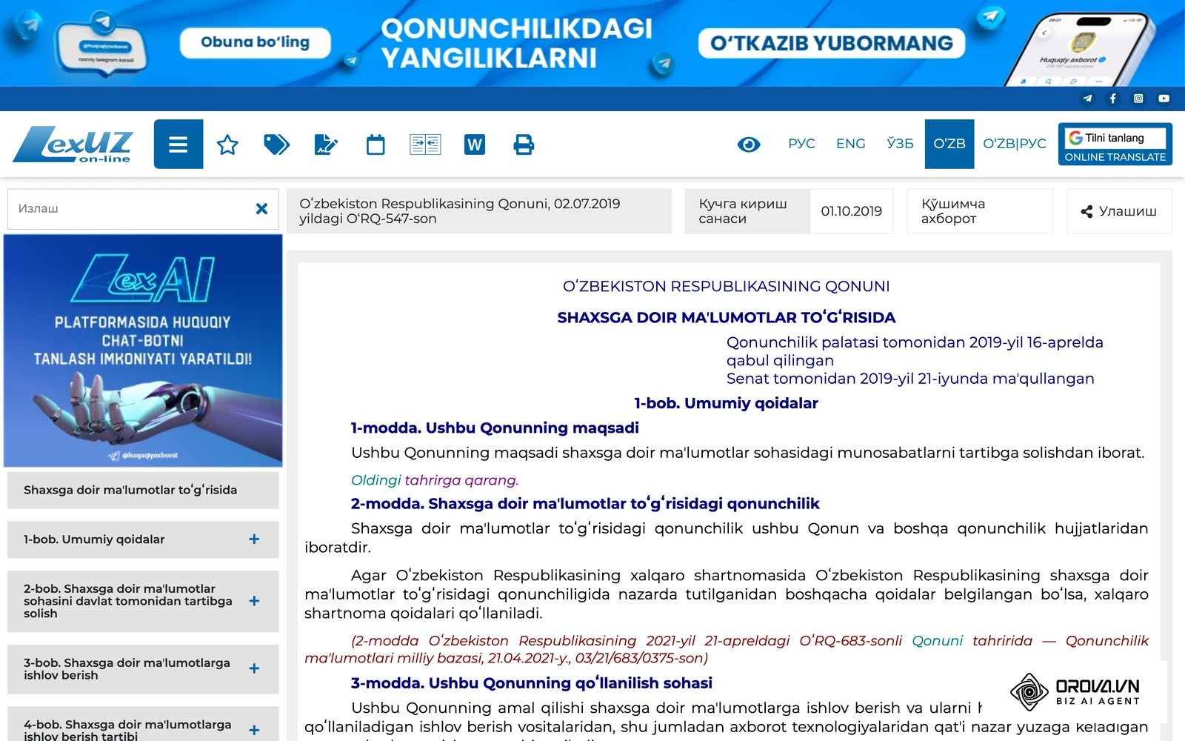Expand 4-bob. ishlov berish tartibi section

tap(254, 730)
